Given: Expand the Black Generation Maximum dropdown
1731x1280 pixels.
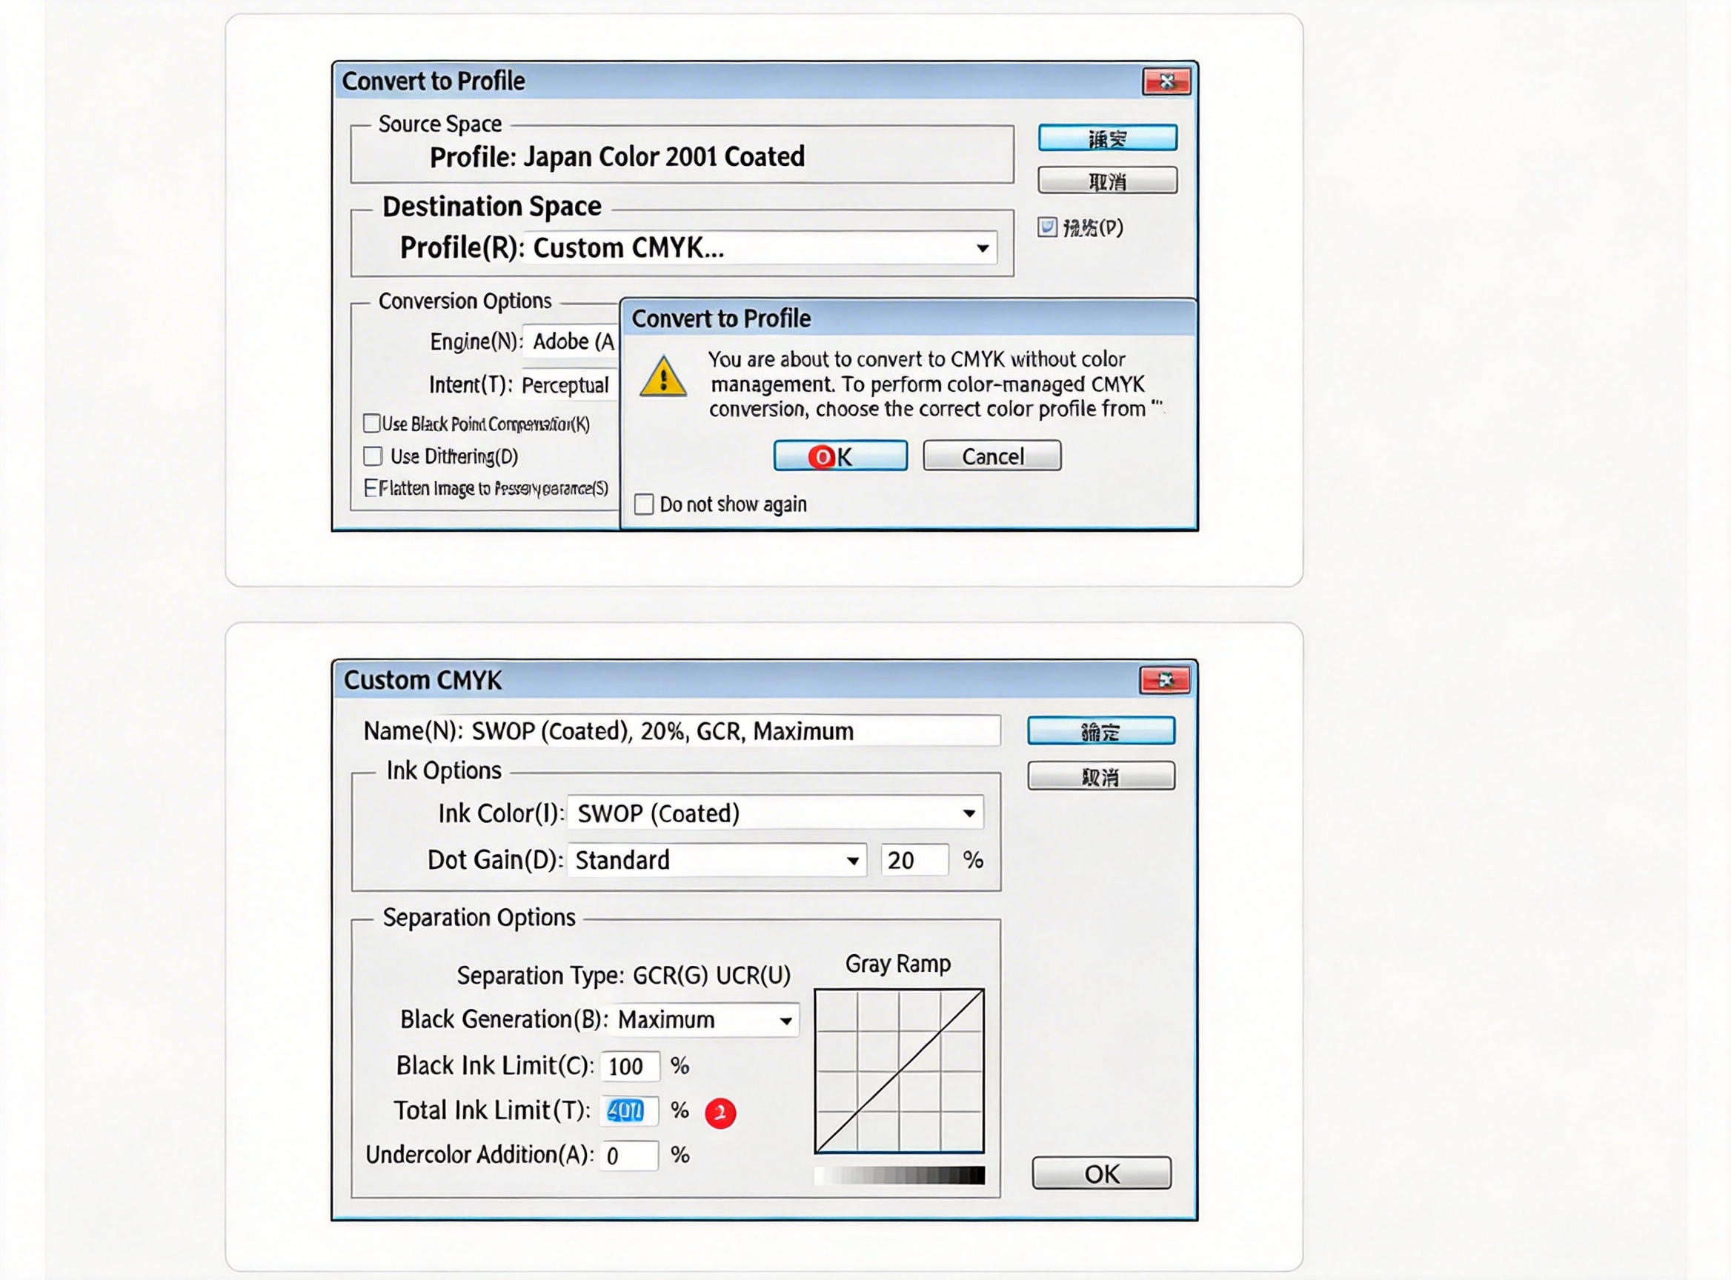Looking at the screenshot, I should point(785,1021).
